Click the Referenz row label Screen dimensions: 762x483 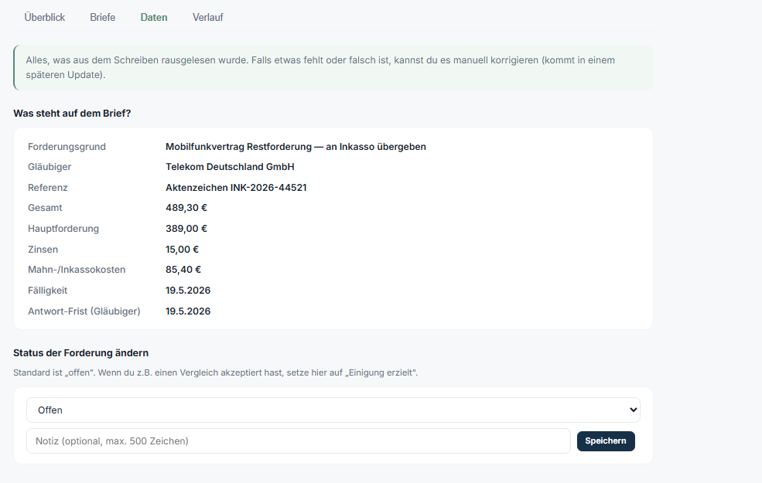(x=48, y=187)
